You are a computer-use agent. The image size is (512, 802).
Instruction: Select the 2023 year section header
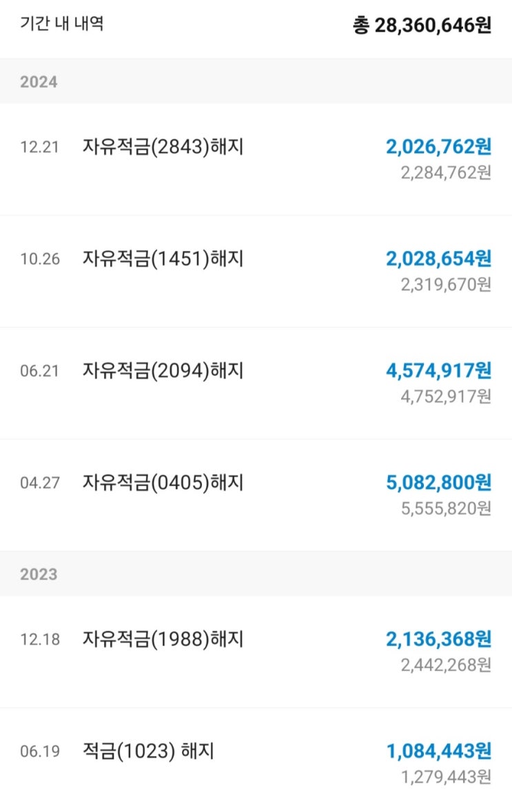(x=256, y=574)
